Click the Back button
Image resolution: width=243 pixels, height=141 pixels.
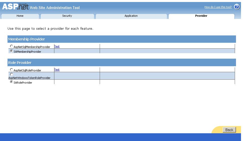[x=229, y=130]
